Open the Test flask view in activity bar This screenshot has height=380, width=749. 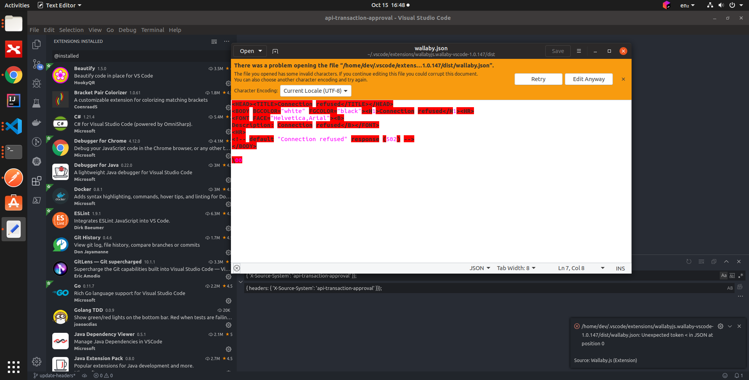pyautogui.click(x=37, y=103)
